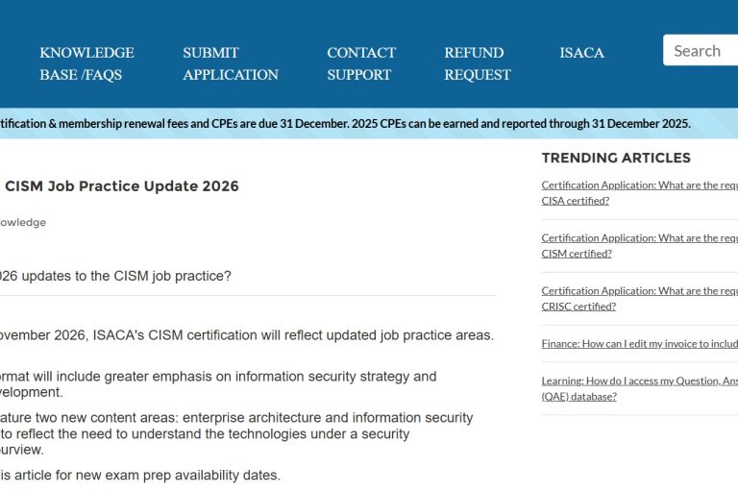This screenshot has height=492, width=738.
Task: Open the Refund Request page
Action: click(478, 63)
